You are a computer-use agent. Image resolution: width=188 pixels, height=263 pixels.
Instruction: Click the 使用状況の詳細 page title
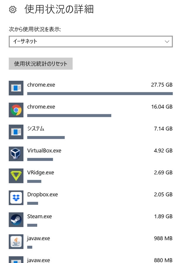pyautogui.click(x=59, y=9)
